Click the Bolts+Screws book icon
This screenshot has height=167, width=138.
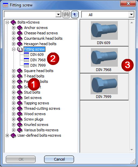tap(13, 22)
